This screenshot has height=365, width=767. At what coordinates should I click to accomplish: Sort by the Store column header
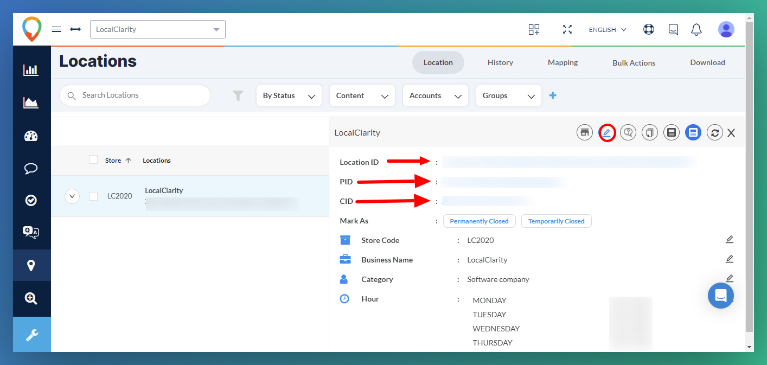[x=118, y=161]
